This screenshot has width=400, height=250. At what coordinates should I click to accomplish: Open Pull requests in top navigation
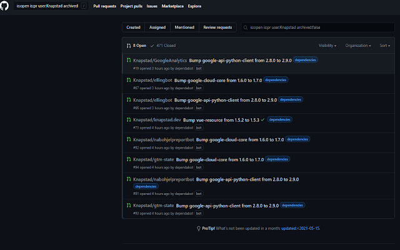[x=104, y=6]
